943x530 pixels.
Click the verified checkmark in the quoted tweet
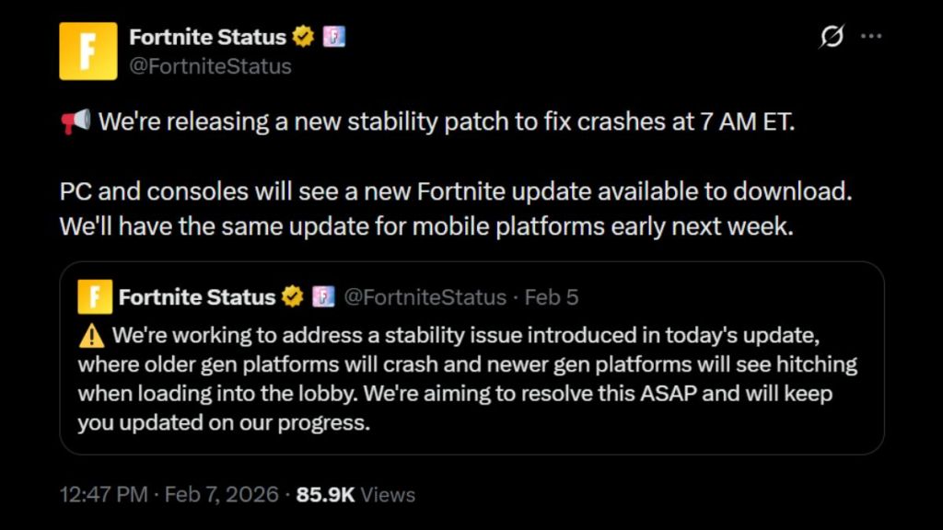[x=292, y=296]
